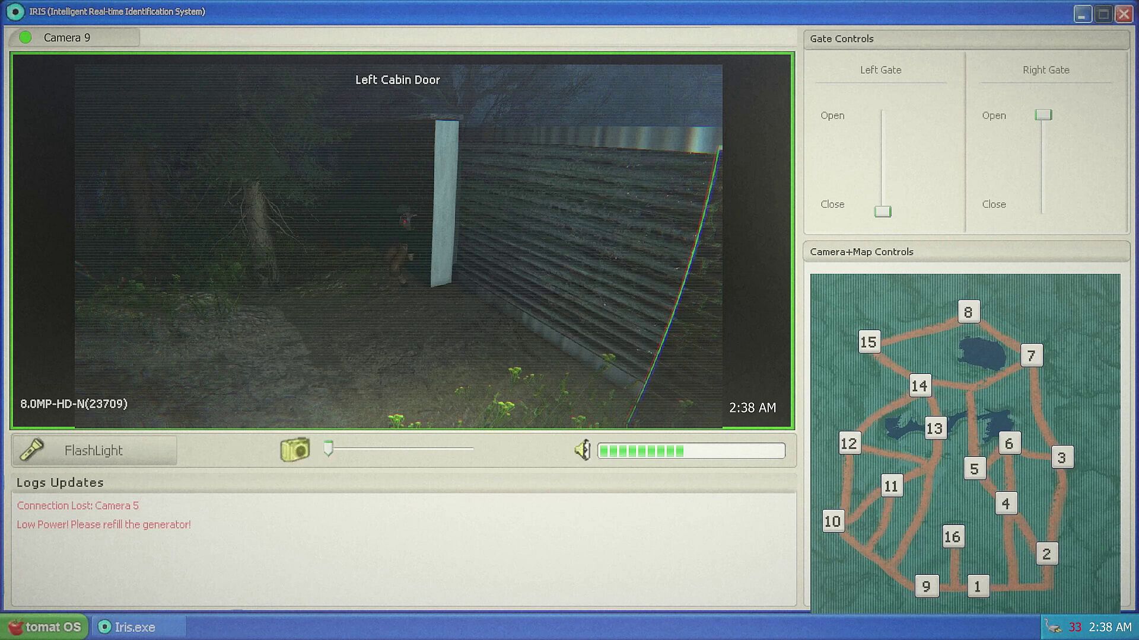Switch to camera 10 map marker
Image resolution: width=1139 pixels, height=640 pixels.
tap(832, 521)
